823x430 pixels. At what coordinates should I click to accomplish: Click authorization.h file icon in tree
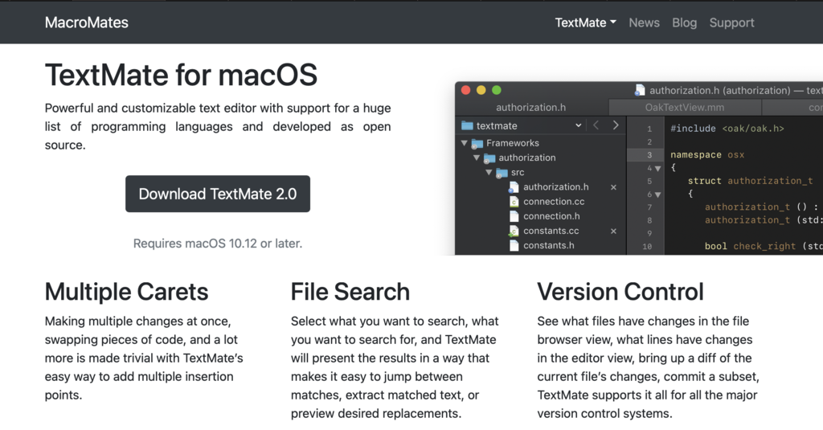(x=514, y=187)
